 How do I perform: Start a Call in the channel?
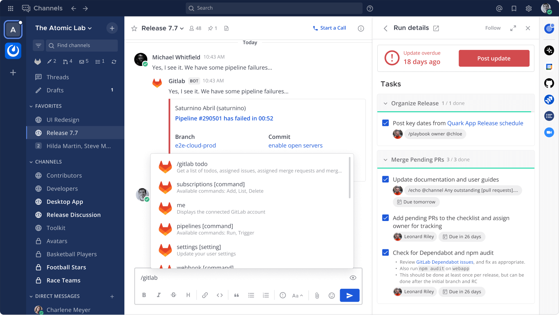point(329,28)
